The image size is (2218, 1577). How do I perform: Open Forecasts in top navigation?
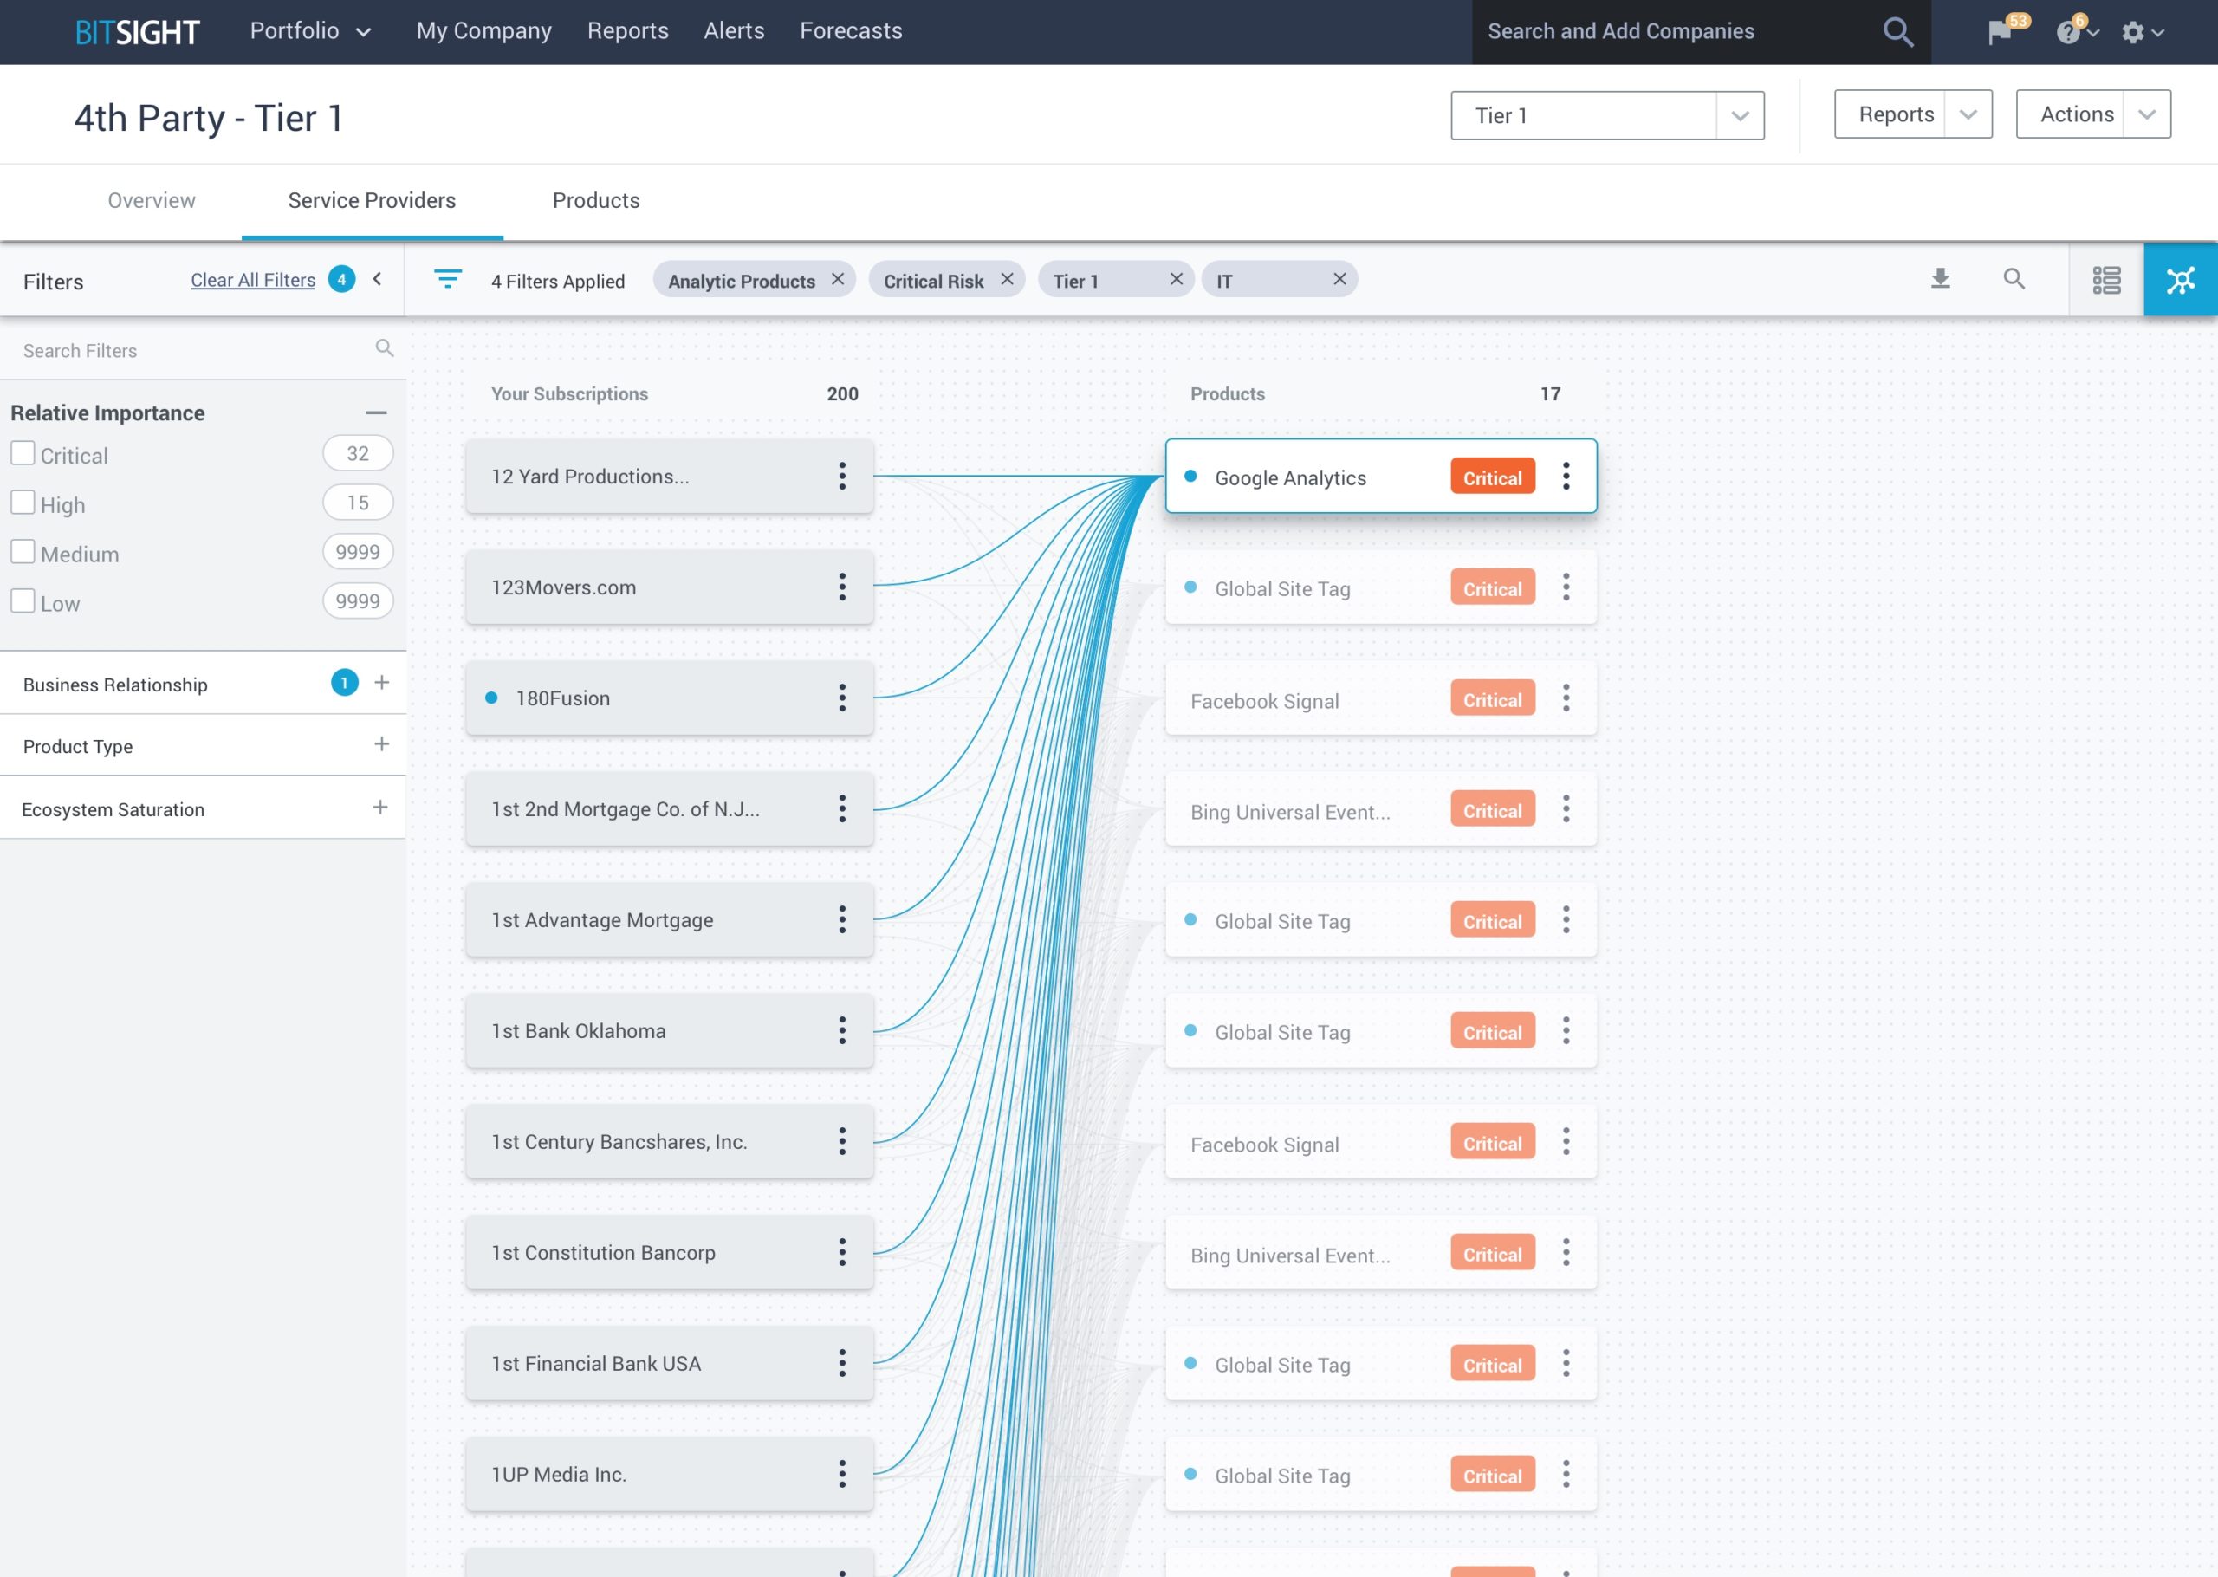[x=852, y=31]
